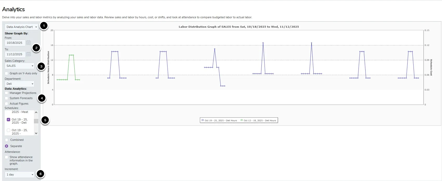442x181 pixels.
Task: Click the 2025 - Meat schedule entry
Action: click(20, 112)
